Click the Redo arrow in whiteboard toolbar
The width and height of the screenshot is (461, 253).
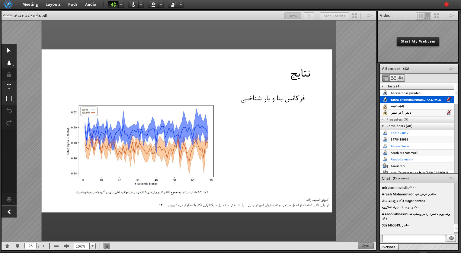pos(9,123)
